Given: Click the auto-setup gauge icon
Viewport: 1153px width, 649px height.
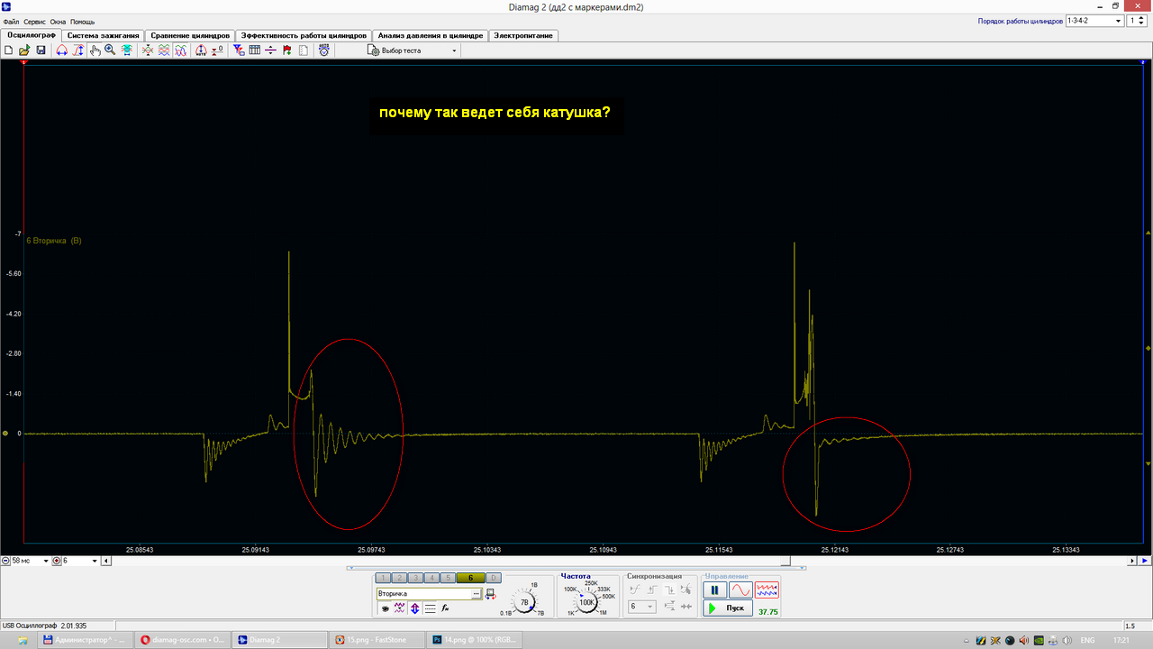Looking at the screenshot, I should [x=200, y=50].
